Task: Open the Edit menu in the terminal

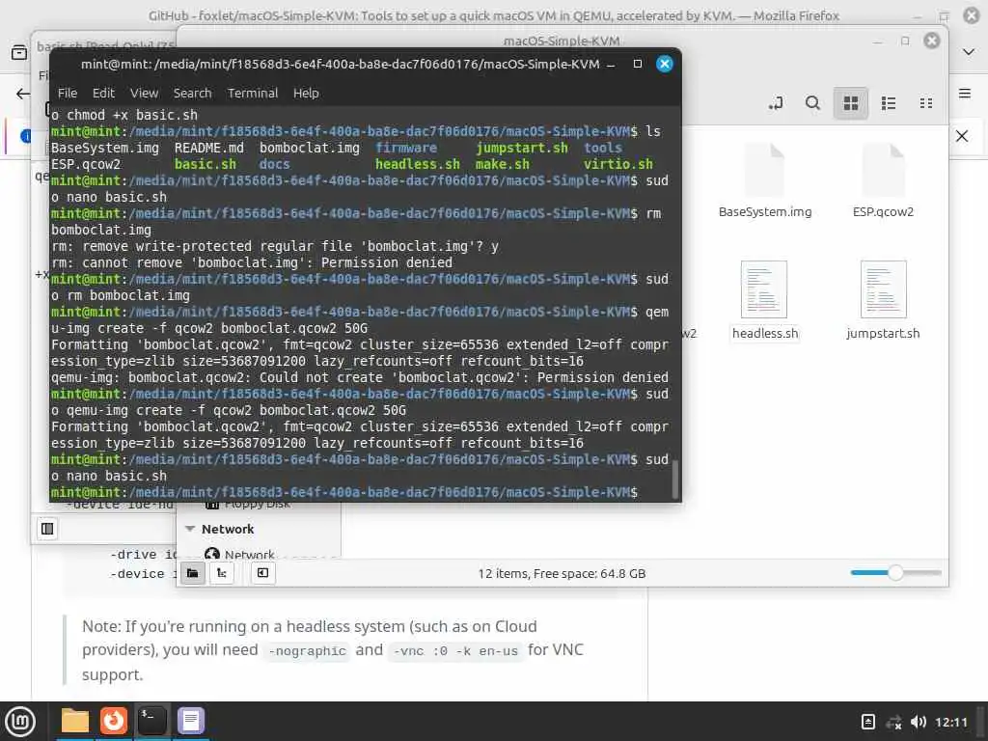Action: (103, 94)
